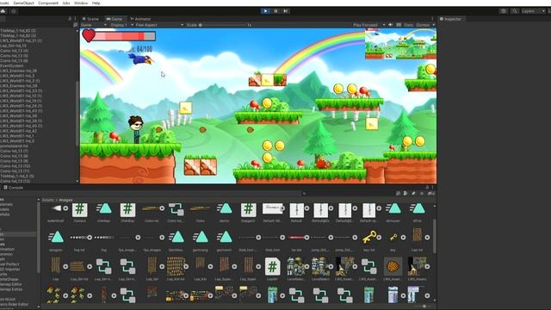Expand the hp-bar sprite sub-assets arrow

point(306,238)
